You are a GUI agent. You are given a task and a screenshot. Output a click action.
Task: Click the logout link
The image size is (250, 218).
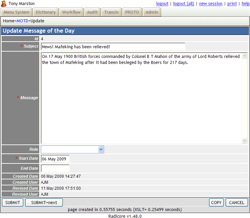click(162, 4)
